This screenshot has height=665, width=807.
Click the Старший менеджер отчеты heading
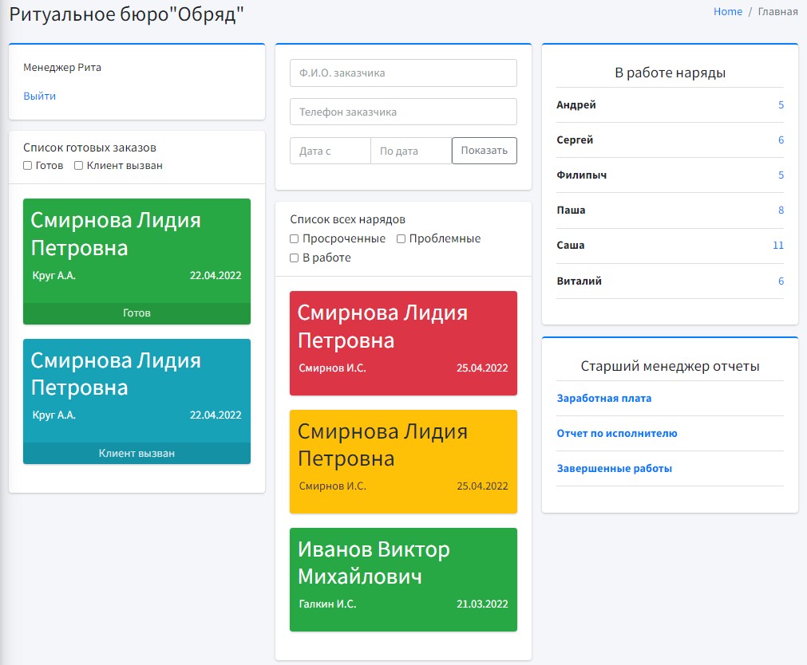coord(670,366)
